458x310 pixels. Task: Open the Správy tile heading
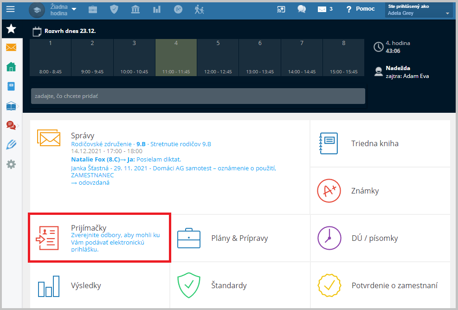pyautogui.click(x=83, y=136)
